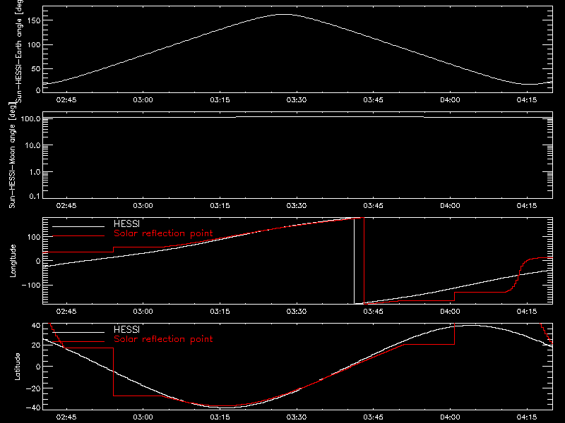Click the 150 tick on Earth angle axis
This screenshot has height=423, width=565.
(x=35, y=20)
